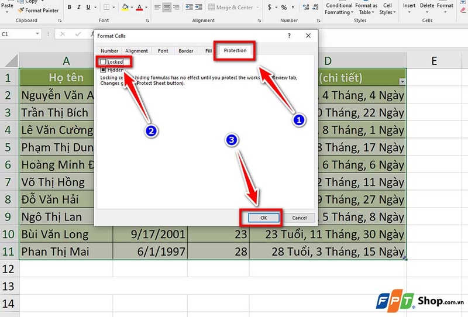
Task: Open filter dropdown in column D header
Action: [x=402, y=81]
